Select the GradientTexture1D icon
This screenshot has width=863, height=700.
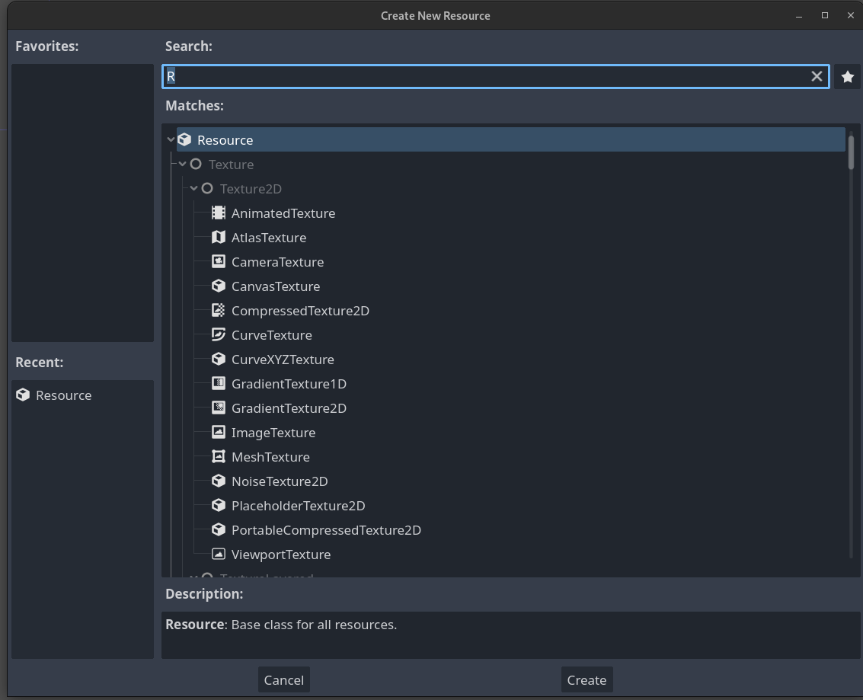pos(219,384)
